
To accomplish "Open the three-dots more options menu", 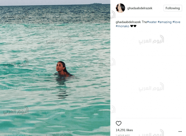I will (x=180, y=131).
